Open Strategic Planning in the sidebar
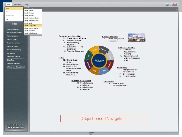This screenshot has height=137, width=182. (13, 63)
